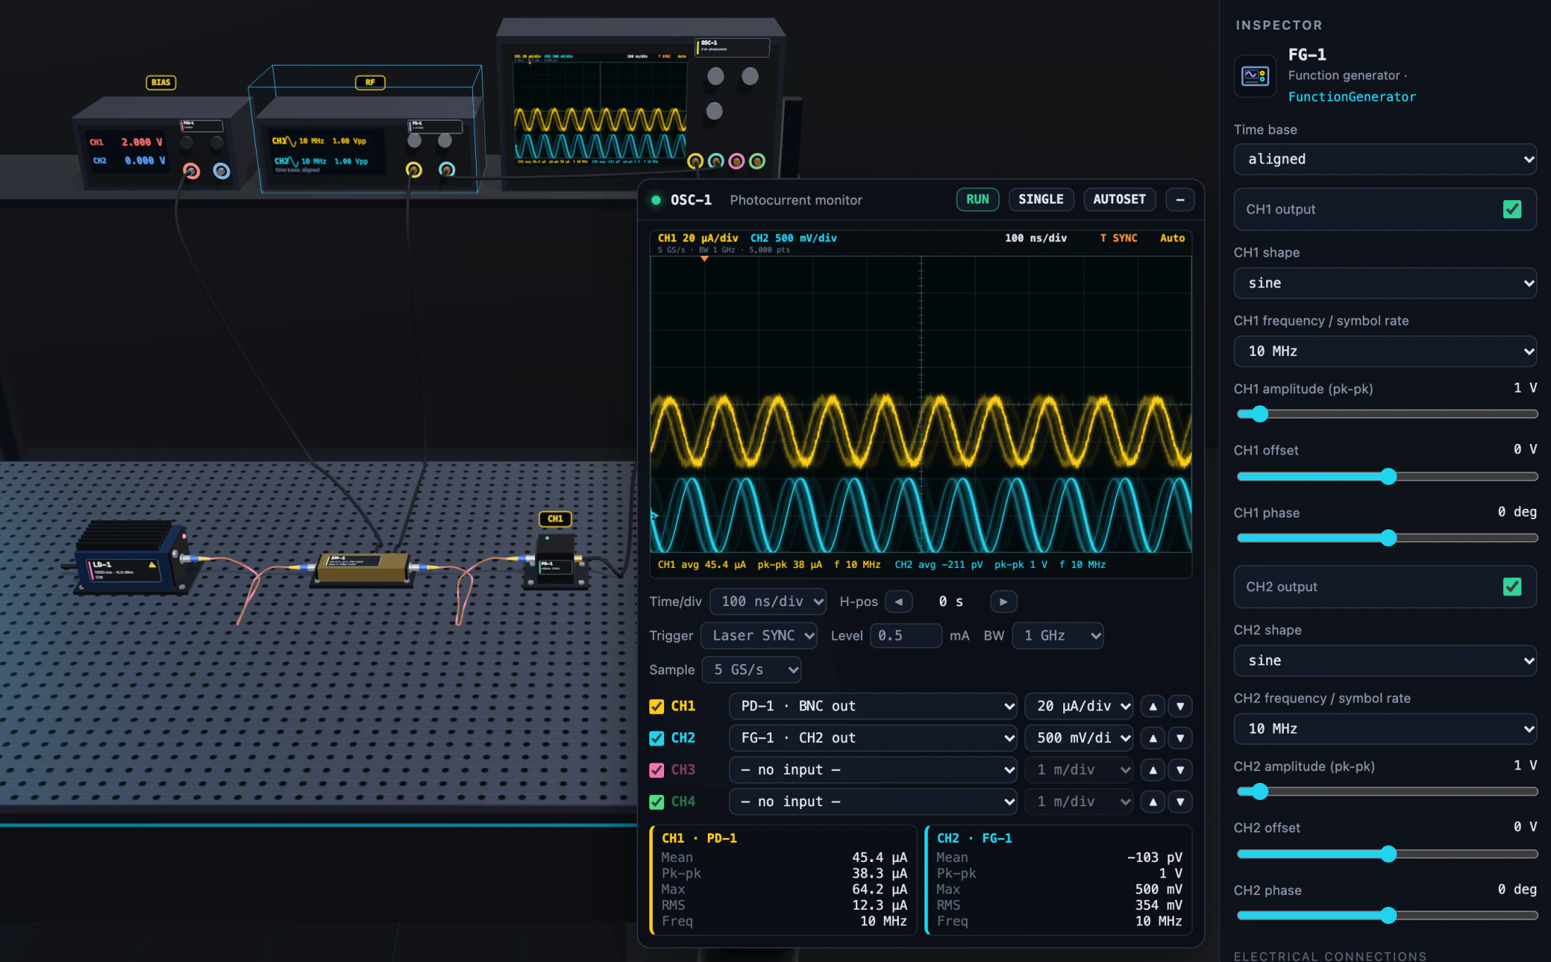
Task: Uncheck oscilloscope CH3 checkbox
Action: pos(656,770)
